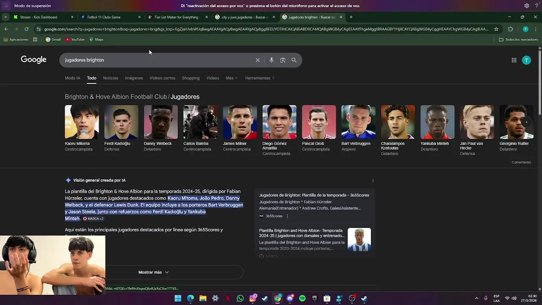Open the Windows Start menu

click(178, 299)
